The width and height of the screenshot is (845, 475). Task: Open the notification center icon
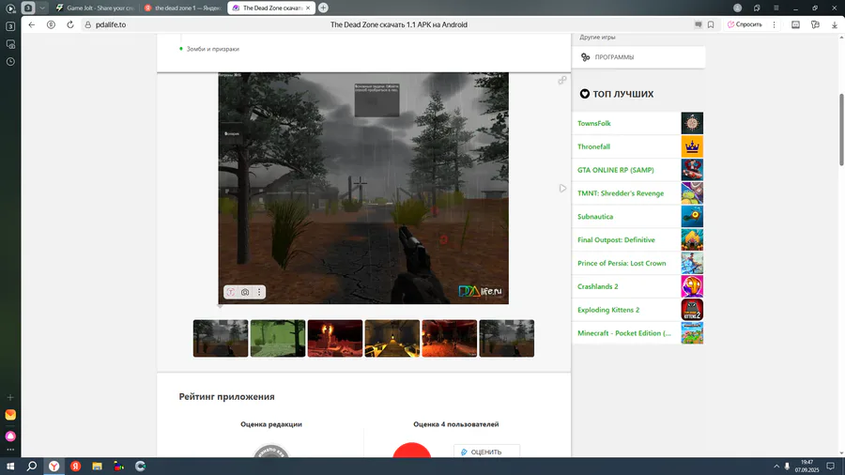(x=831, y=467)
